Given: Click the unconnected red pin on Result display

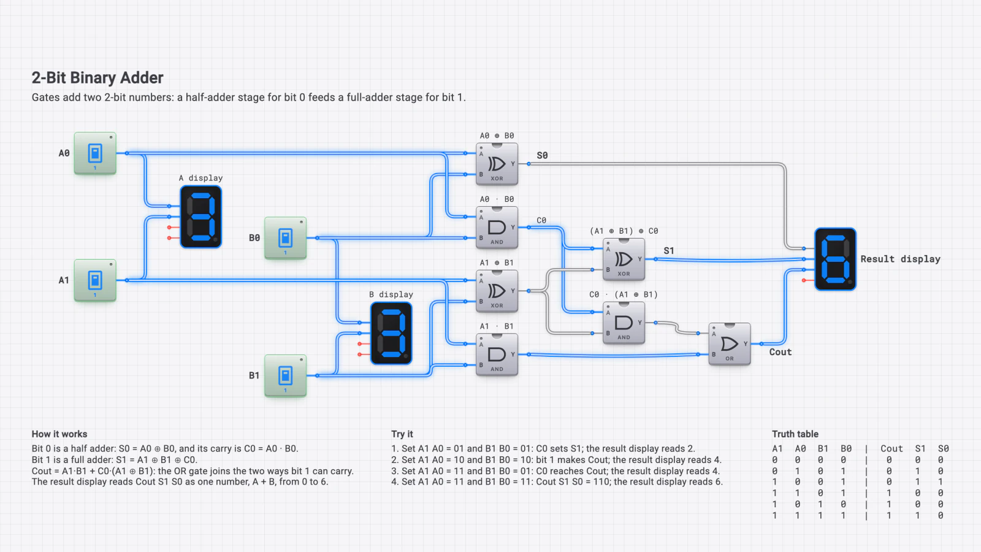Looking at the screenshot, I should point(804,280).
